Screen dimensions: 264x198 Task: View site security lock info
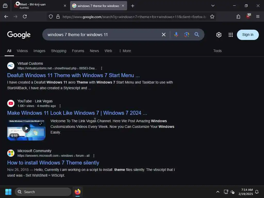[x=58, y=17]
